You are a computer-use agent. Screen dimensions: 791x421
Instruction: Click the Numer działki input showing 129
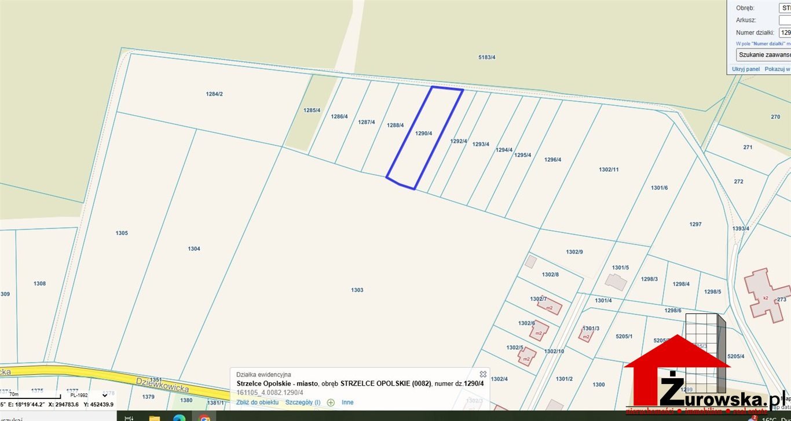tap(785, 33)
